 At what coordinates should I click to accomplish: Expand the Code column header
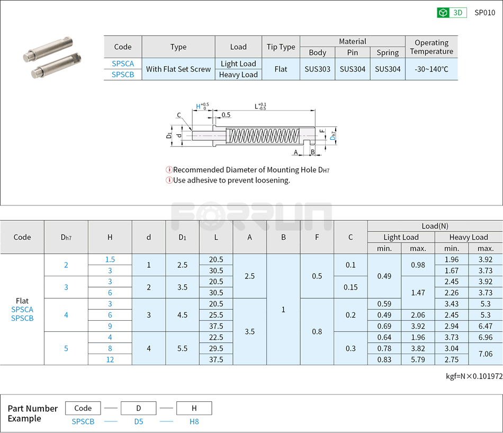22,237
